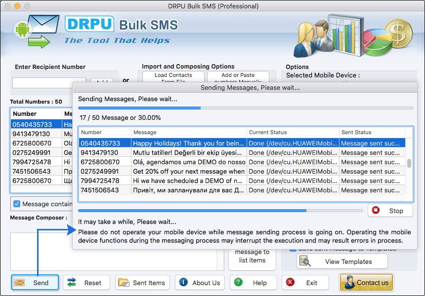
Task: Click Current Status cell for 9413479130
Action: pos(293,152)
